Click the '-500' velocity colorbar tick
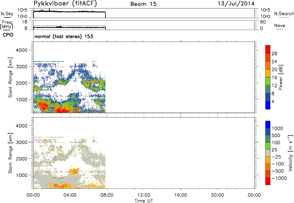 coord(278,171)
